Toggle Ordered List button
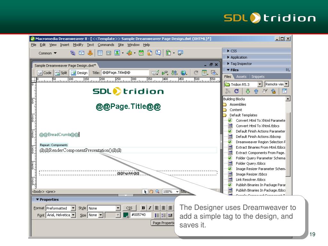Viewport: 328px width, 246px height. 164,215
